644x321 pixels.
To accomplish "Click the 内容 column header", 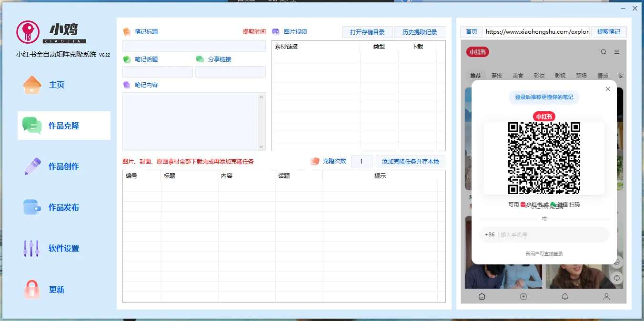I will [247, 176].
